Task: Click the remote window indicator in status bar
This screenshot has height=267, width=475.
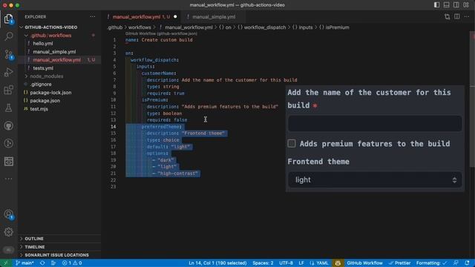Action: (x=5, y=263)
